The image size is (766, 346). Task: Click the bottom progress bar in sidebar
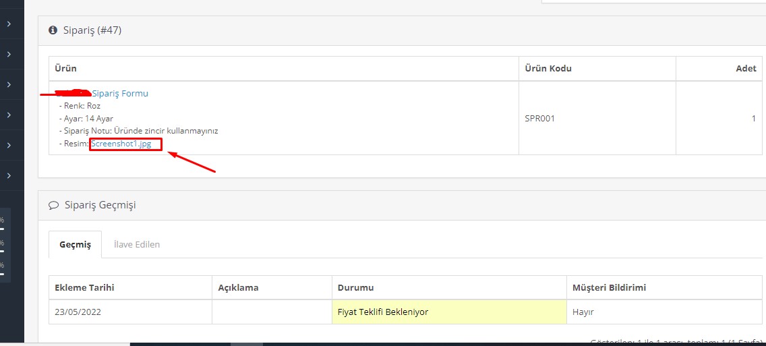tap(2, 274)
